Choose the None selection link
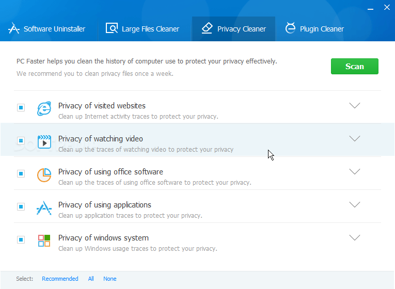The image size is (395, 289). pyautogui.click(x=110, y=279)
